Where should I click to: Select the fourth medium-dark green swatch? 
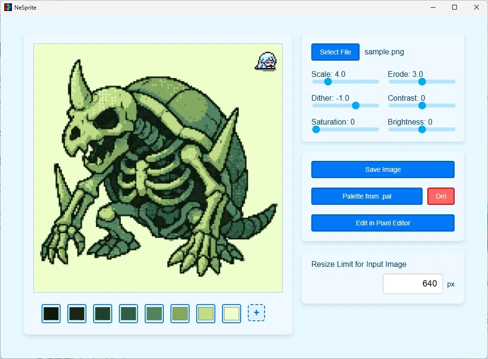pos(128,314)
